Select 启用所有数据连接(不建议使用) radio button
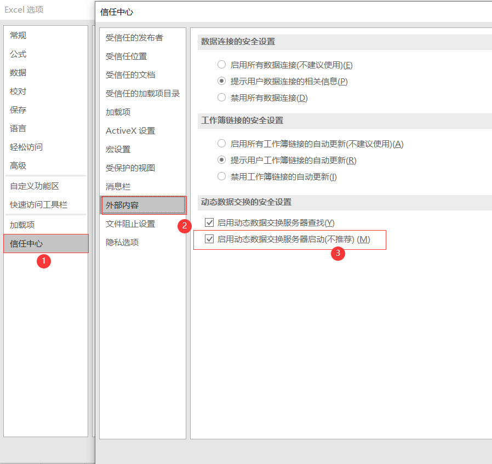 click(x=221, y=65)
